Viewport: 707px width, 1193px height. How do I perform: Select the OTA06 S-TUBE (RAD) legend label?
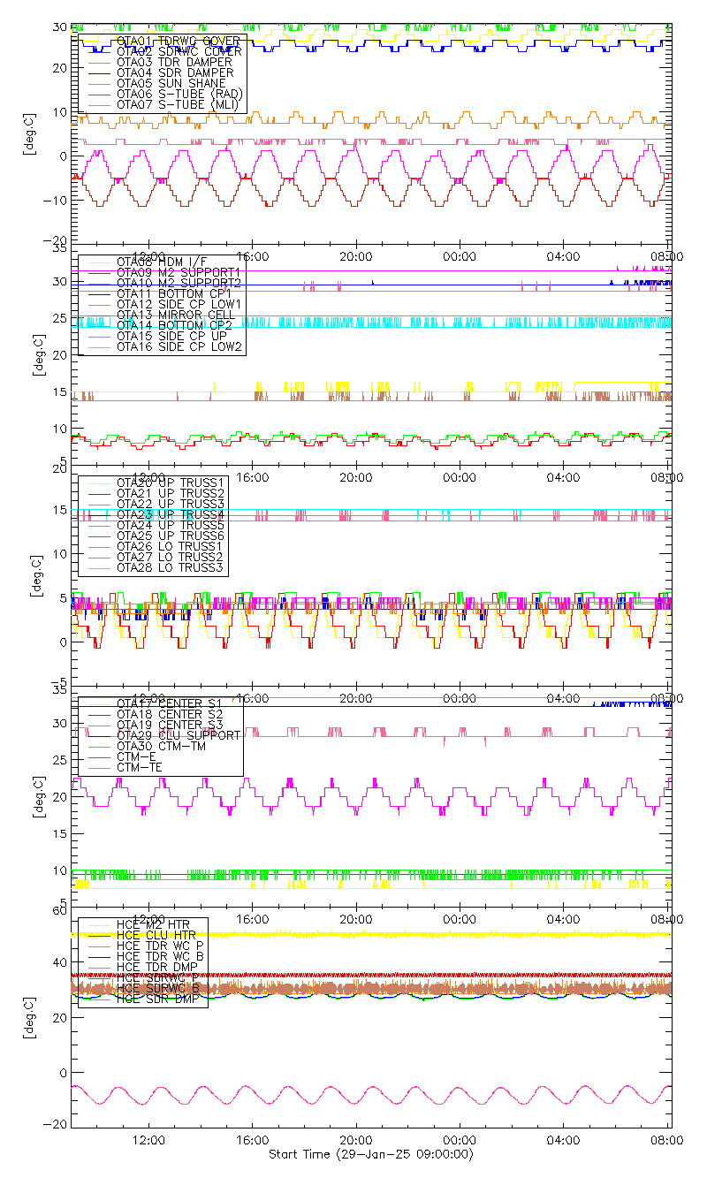[179, 94]
